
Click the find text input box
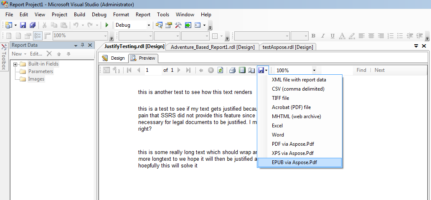(337, 70)
